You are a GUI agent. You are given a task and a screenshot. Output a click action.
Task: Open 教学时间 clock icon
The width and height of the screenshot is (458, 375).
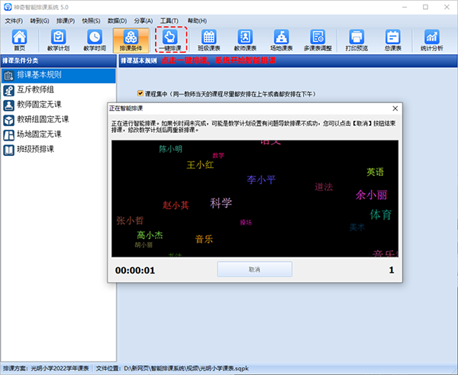(x=95, y=40)
